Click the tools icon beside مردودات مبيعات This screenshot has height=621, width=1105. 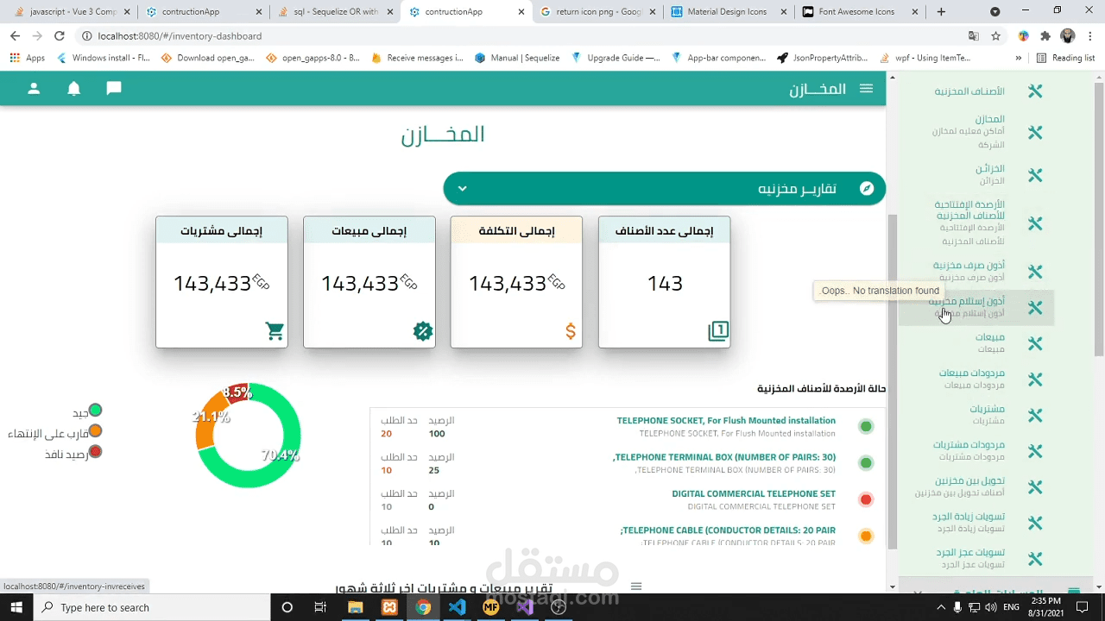pyautogui.click(x=1035, y=379)
